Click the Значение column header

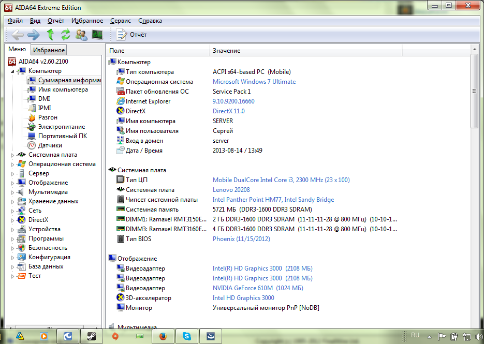click(x=306, y=51)
